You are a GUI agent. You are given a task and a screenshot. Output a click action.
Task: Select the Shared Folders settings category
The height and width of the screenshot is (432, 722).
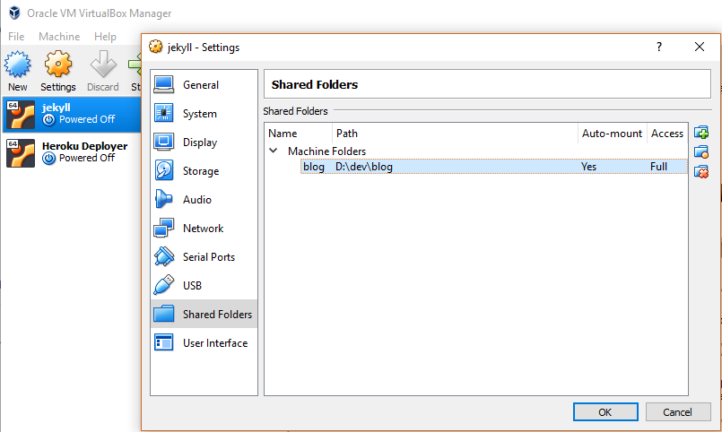(x=204, y=315)
